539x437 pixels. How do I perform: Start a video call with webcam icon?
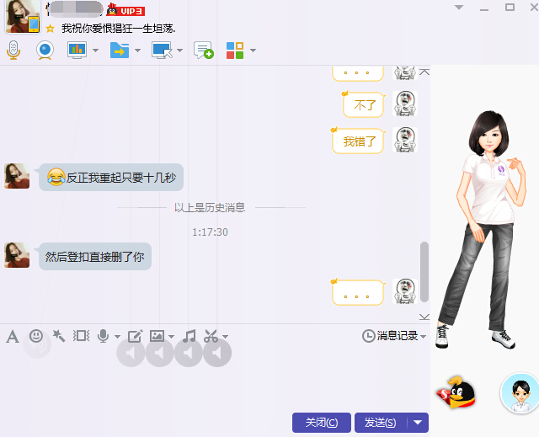click(x=45, y=51)
